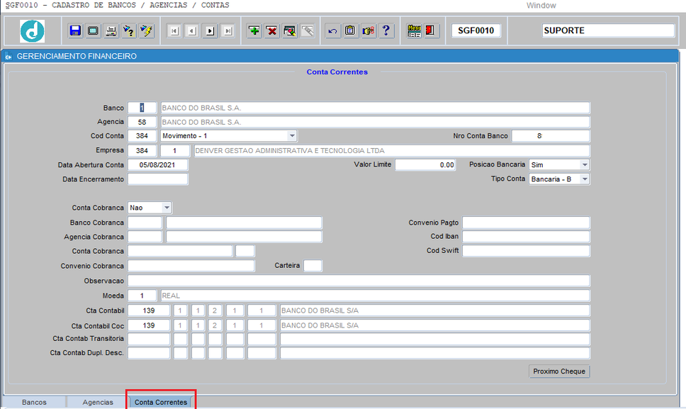
Task: Click the clipboard list icon
Action: pos(350,30)
